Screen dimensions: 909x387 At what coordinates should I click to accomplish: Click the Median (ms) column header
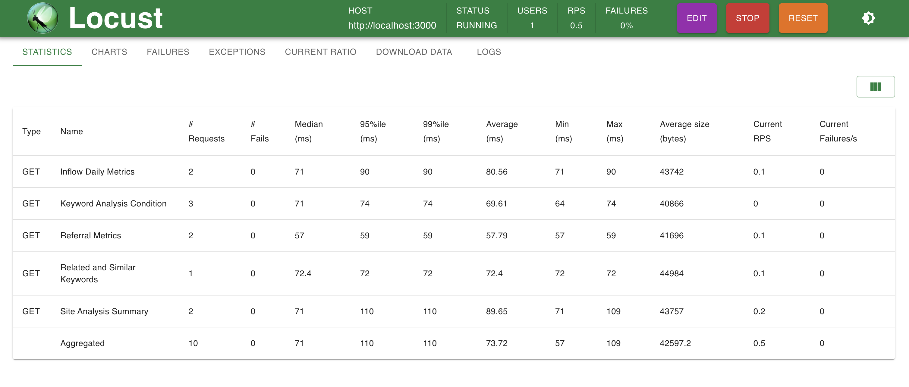click(x=308, y=132)
